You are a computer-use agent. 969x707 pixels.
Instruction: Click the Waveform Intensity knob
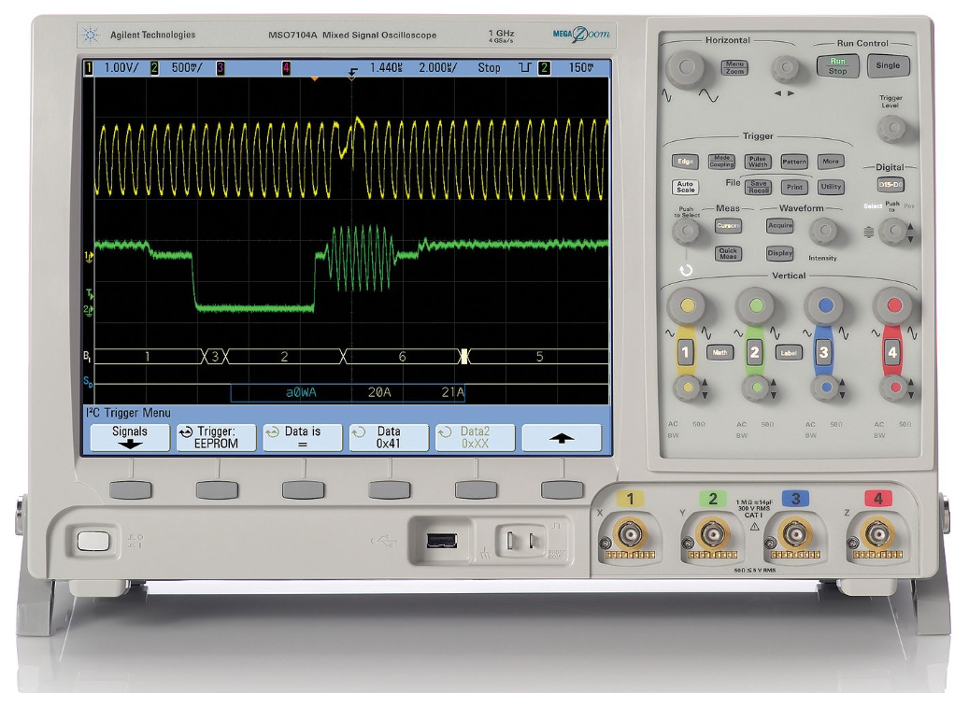coord(823,230)
